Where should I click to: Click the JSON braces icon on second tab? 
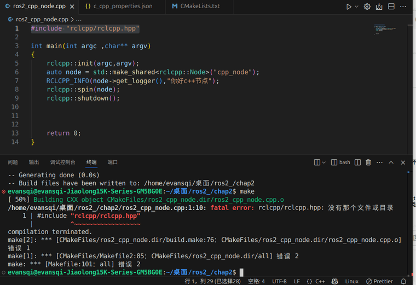88,7
